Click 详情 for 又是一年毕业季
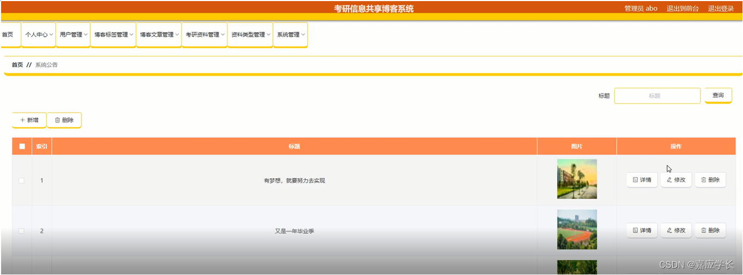Image resolution: width=743 pixels, height=275 pixels. click(642, 231)
